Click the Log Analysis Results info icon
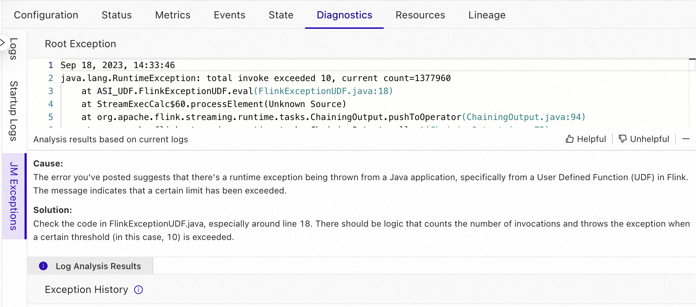 tap(43, 266)
